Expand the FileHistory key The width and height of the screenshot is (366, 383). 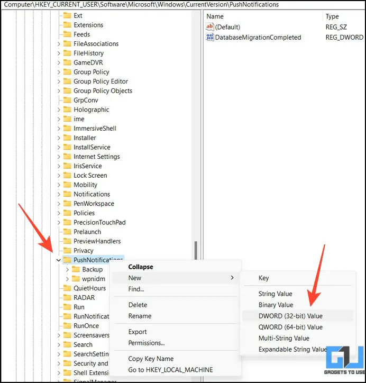[x=59, y=53]
